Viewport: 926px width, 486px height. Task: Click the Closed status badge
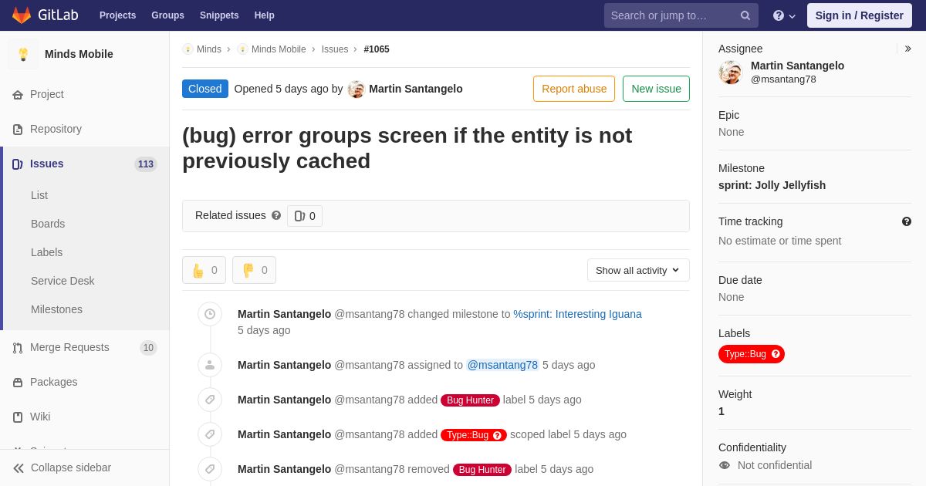coord(205,89)
